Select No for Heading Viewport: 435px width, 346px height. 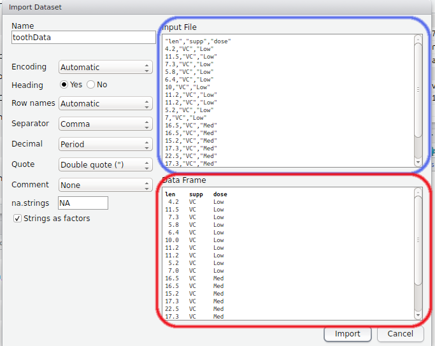point(91,85)
